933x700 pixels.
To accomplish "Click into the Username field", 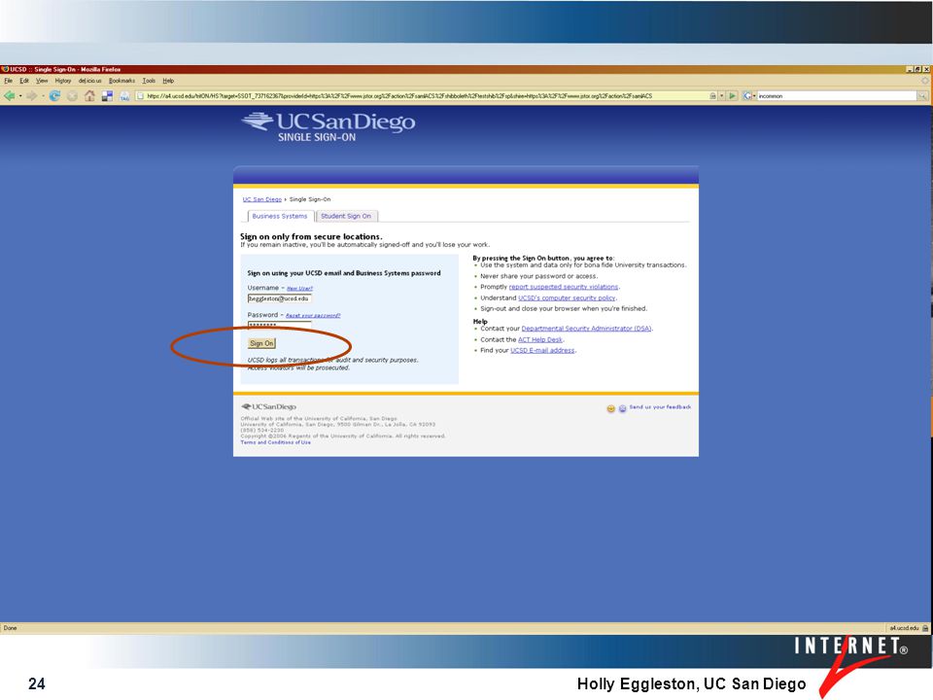I will 280,298.
